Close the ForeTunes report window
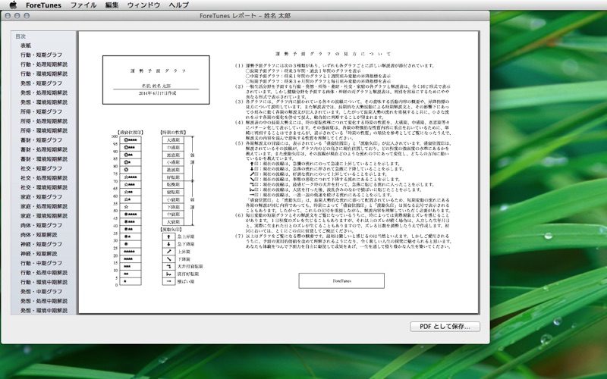Screen dimensions: 607x379 tap(8, 16)
